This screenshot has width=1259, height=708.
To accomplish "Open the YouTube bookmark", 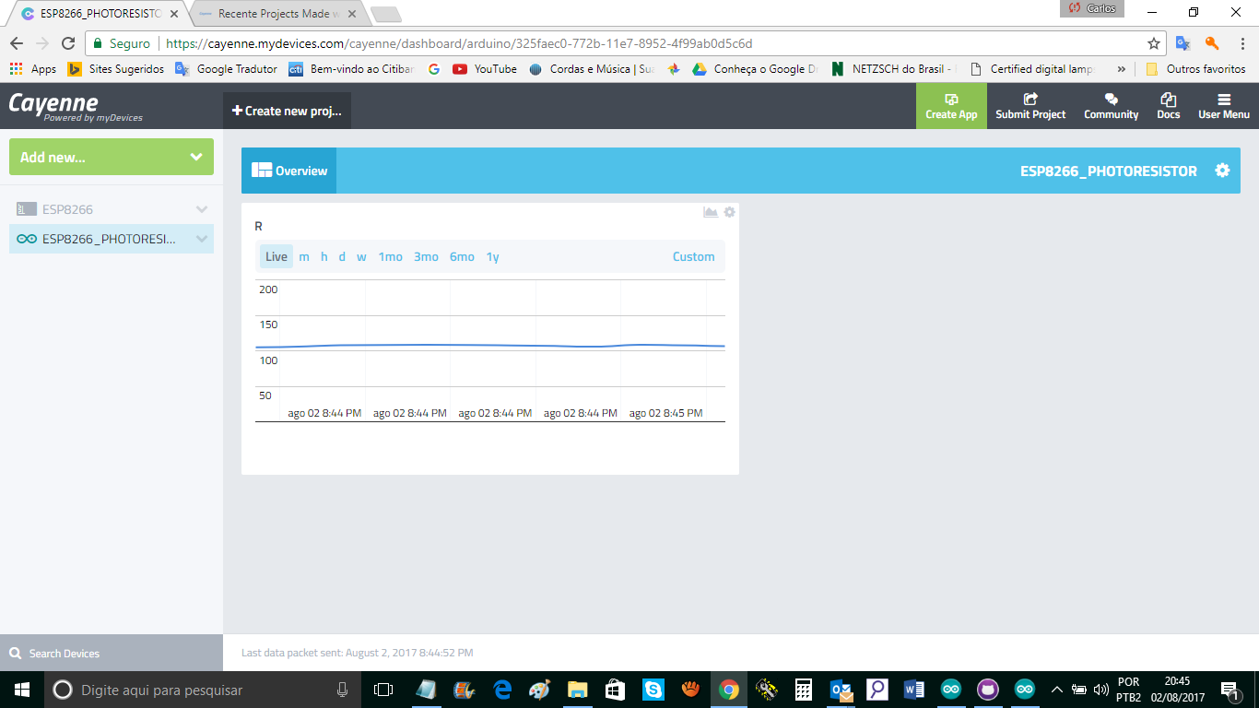I will (485, 69).
